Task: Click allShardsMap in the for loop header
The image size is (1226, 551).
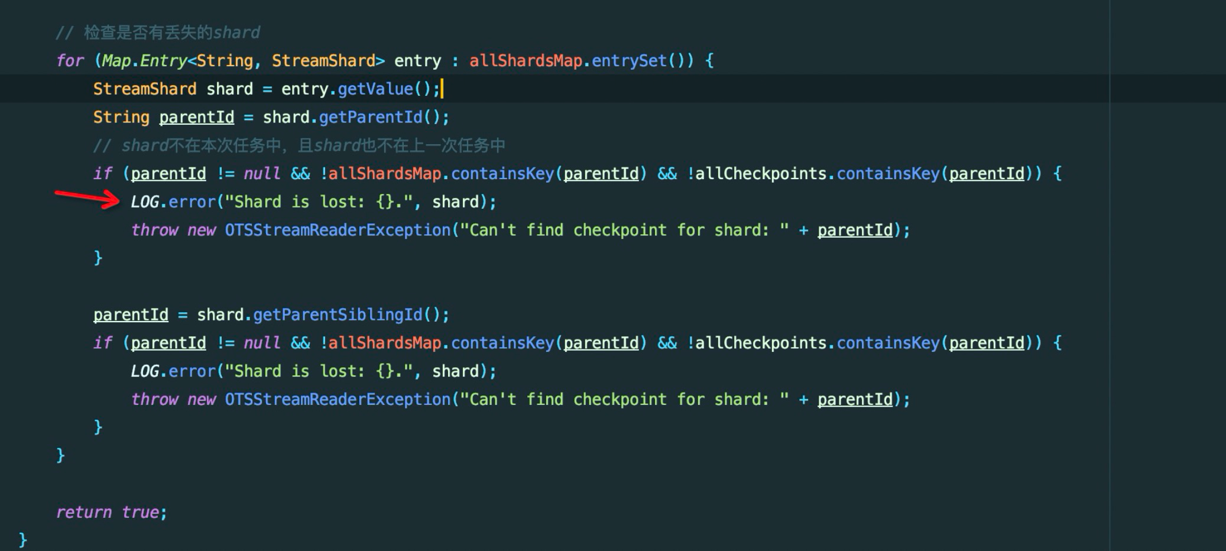Action: pos(525,60)
